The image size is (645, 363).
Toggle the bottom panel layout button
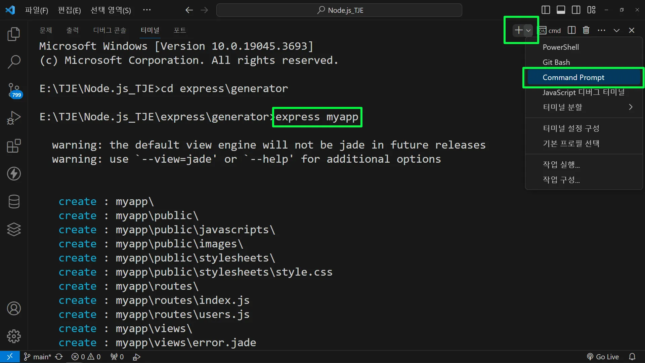click(561, 10)
